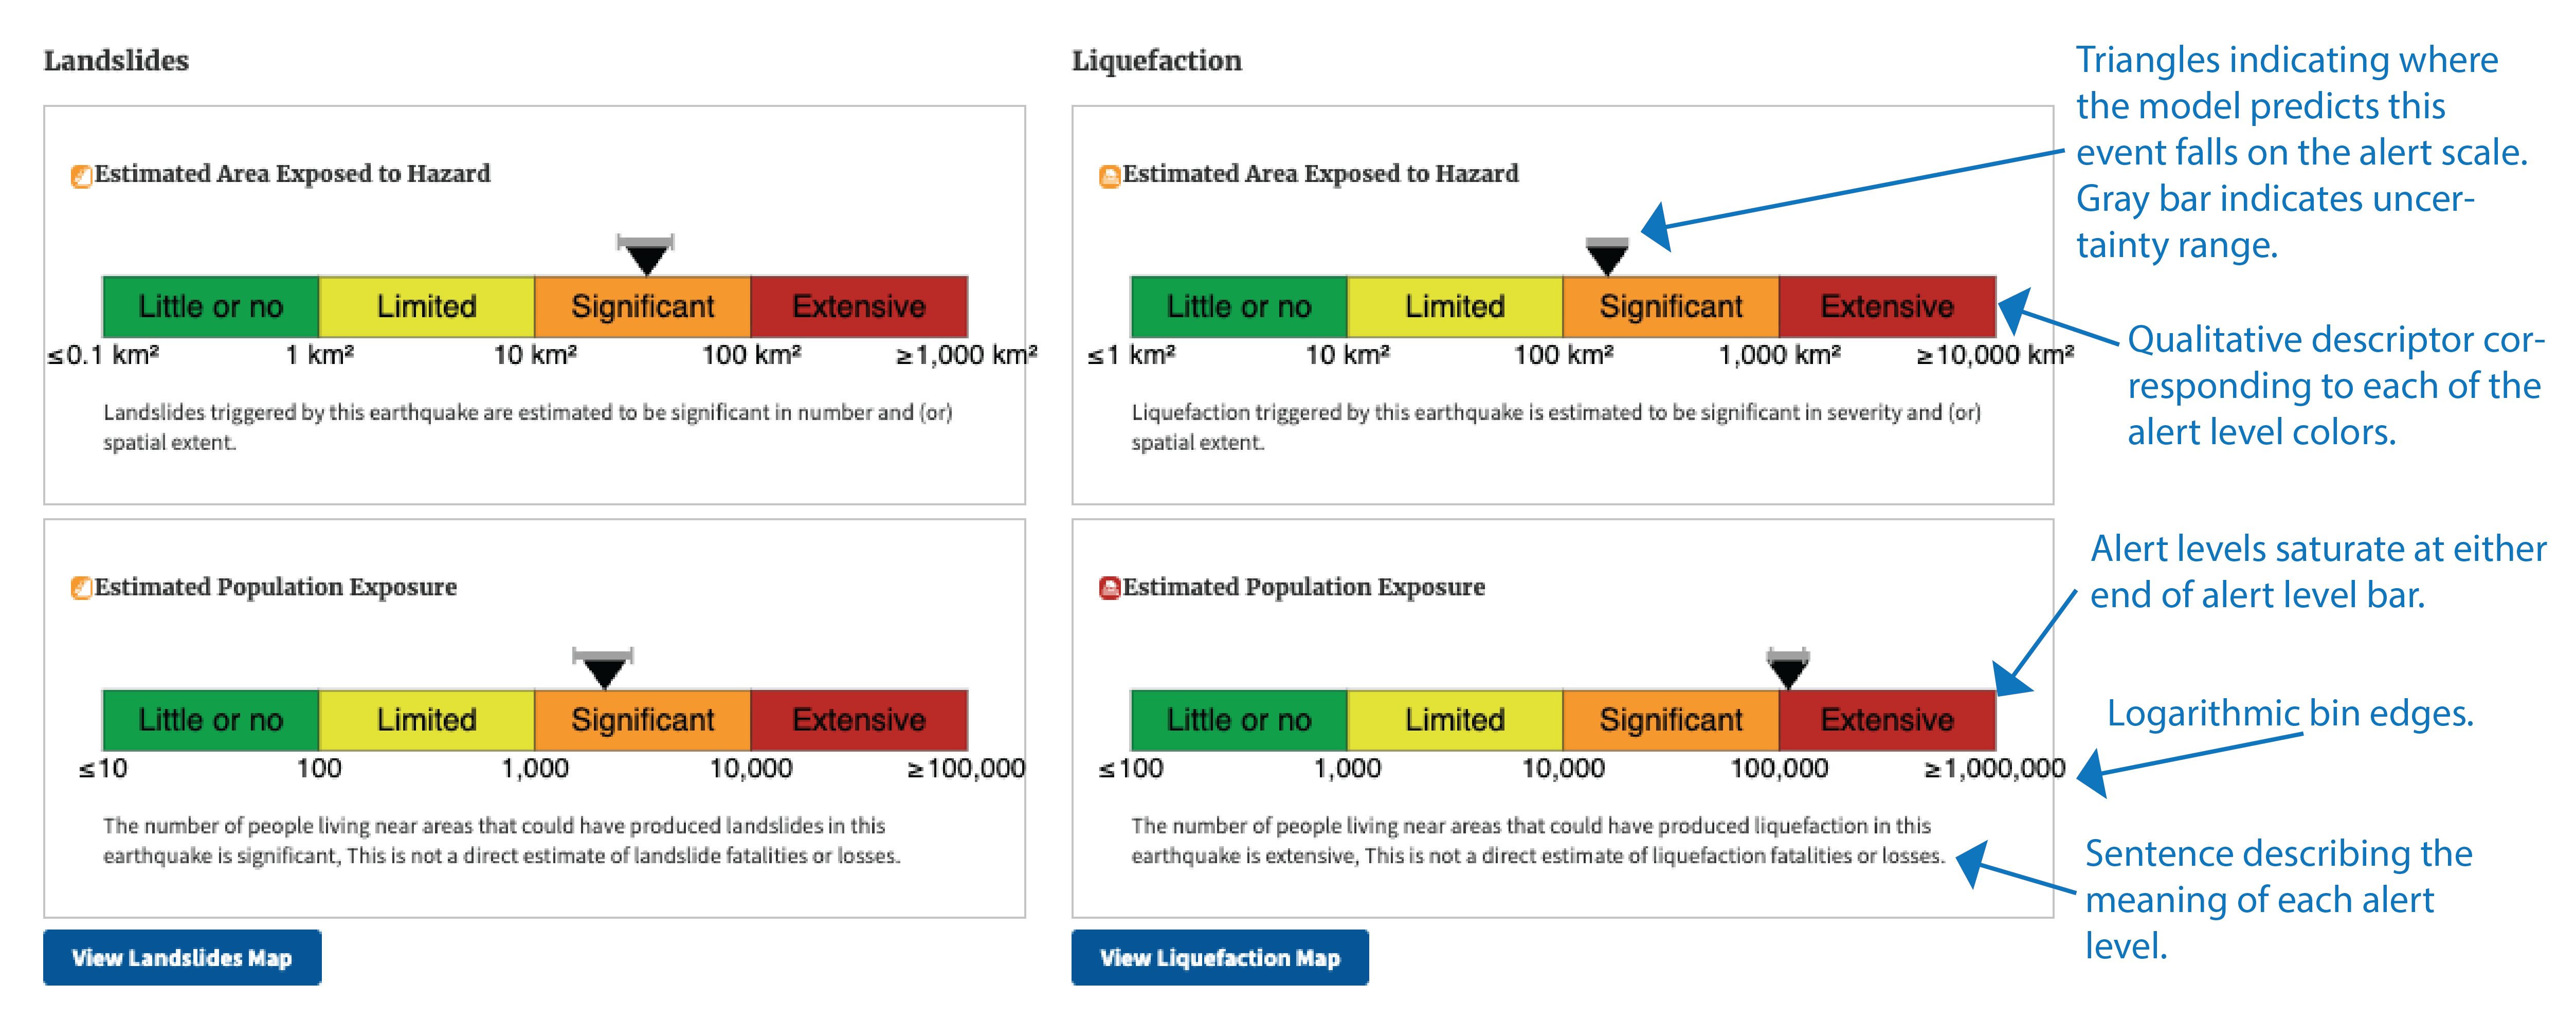Click the '≤0.1 km²' landslide axis label

click(x=103, y=355)
